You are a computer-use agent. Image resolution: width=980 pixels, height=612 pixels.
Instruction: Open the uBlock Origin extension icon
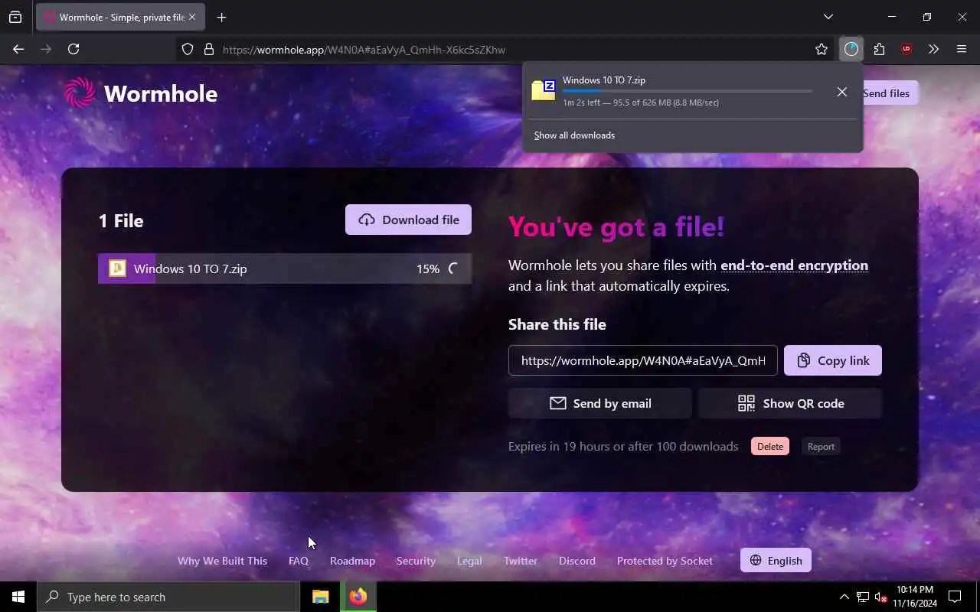pos(906,49)
